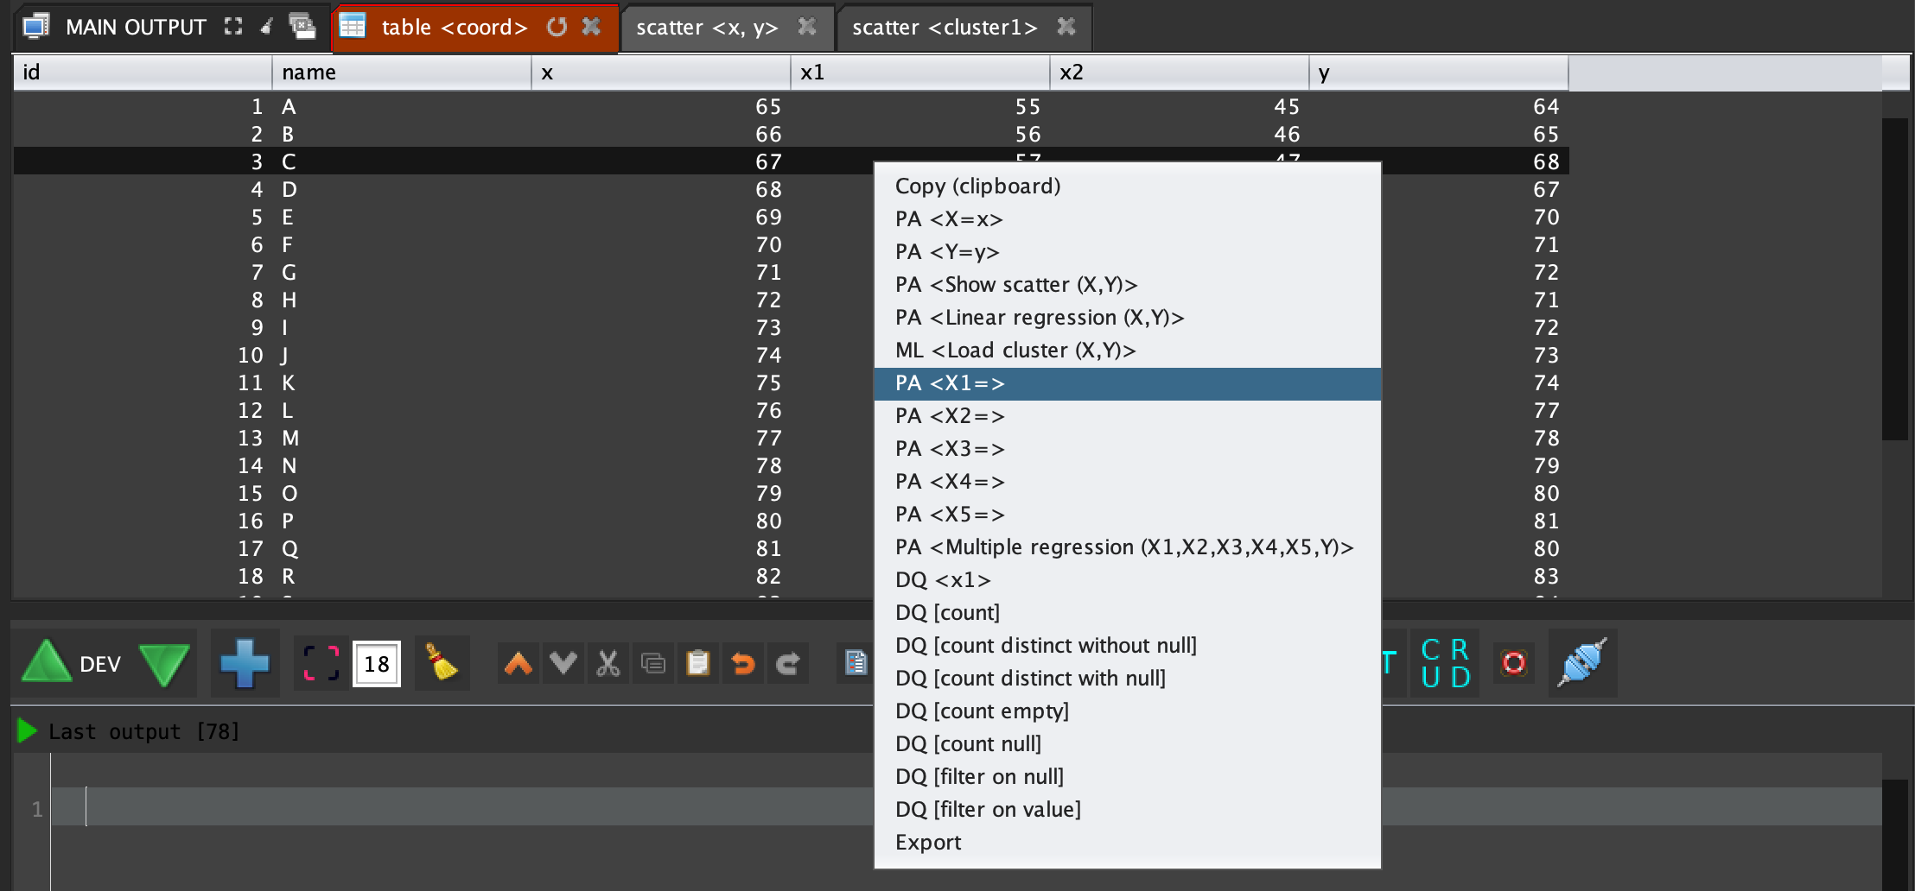Click the green up triangle beside DEV
The image size is (1915, 891).
(x=46, y=663)
